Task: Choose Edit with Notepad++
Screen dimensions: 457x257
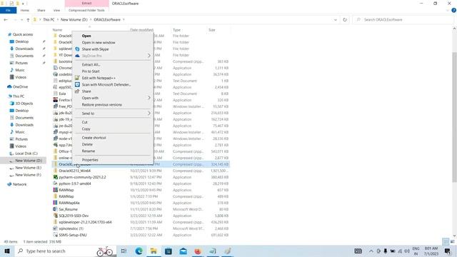Action: coord(99,78)
